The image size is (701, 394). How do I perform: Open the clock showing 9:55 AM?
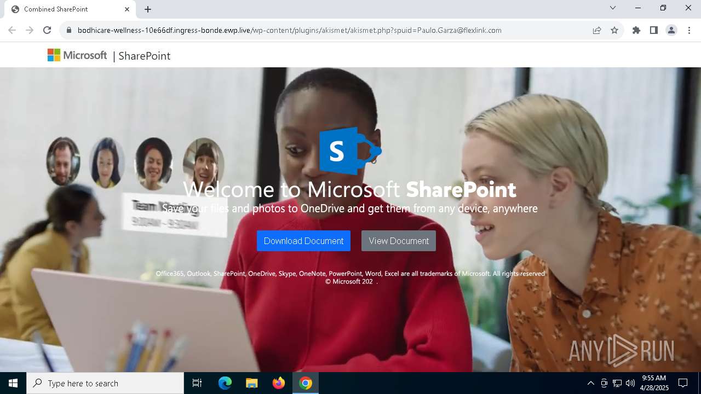(654, 383)
